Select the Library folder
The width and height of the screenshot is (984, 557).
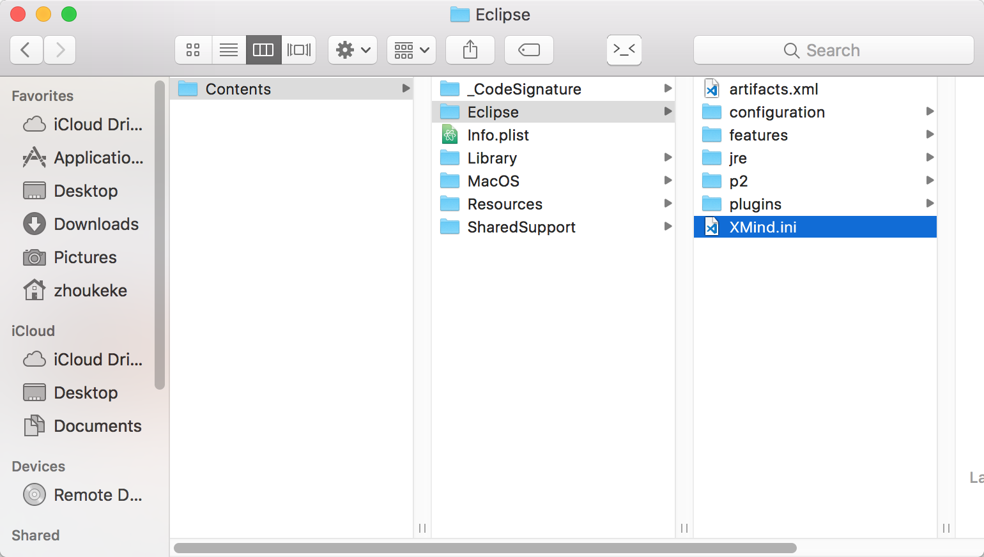[x=553, y=158]
